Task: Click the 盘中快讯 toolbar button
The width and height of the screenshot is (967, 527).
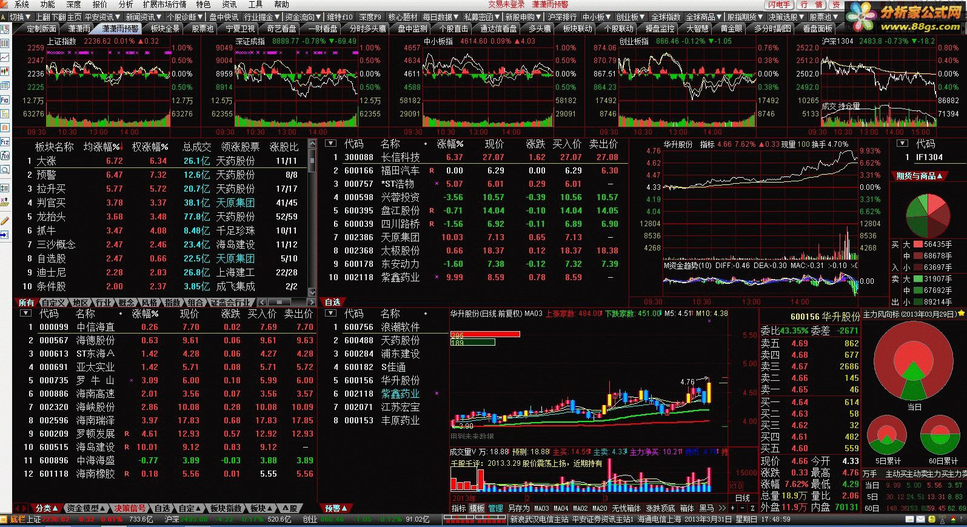Action: coord(224,17)
